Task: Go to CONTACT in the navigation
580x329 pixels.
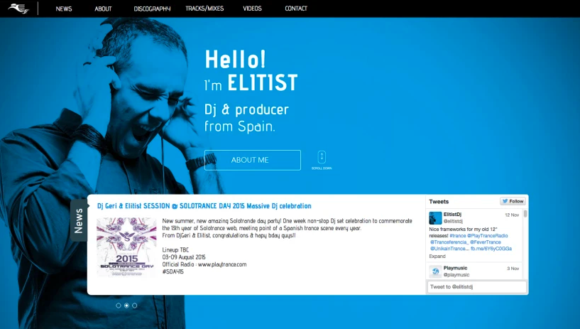Action: [x=296, y=9]
